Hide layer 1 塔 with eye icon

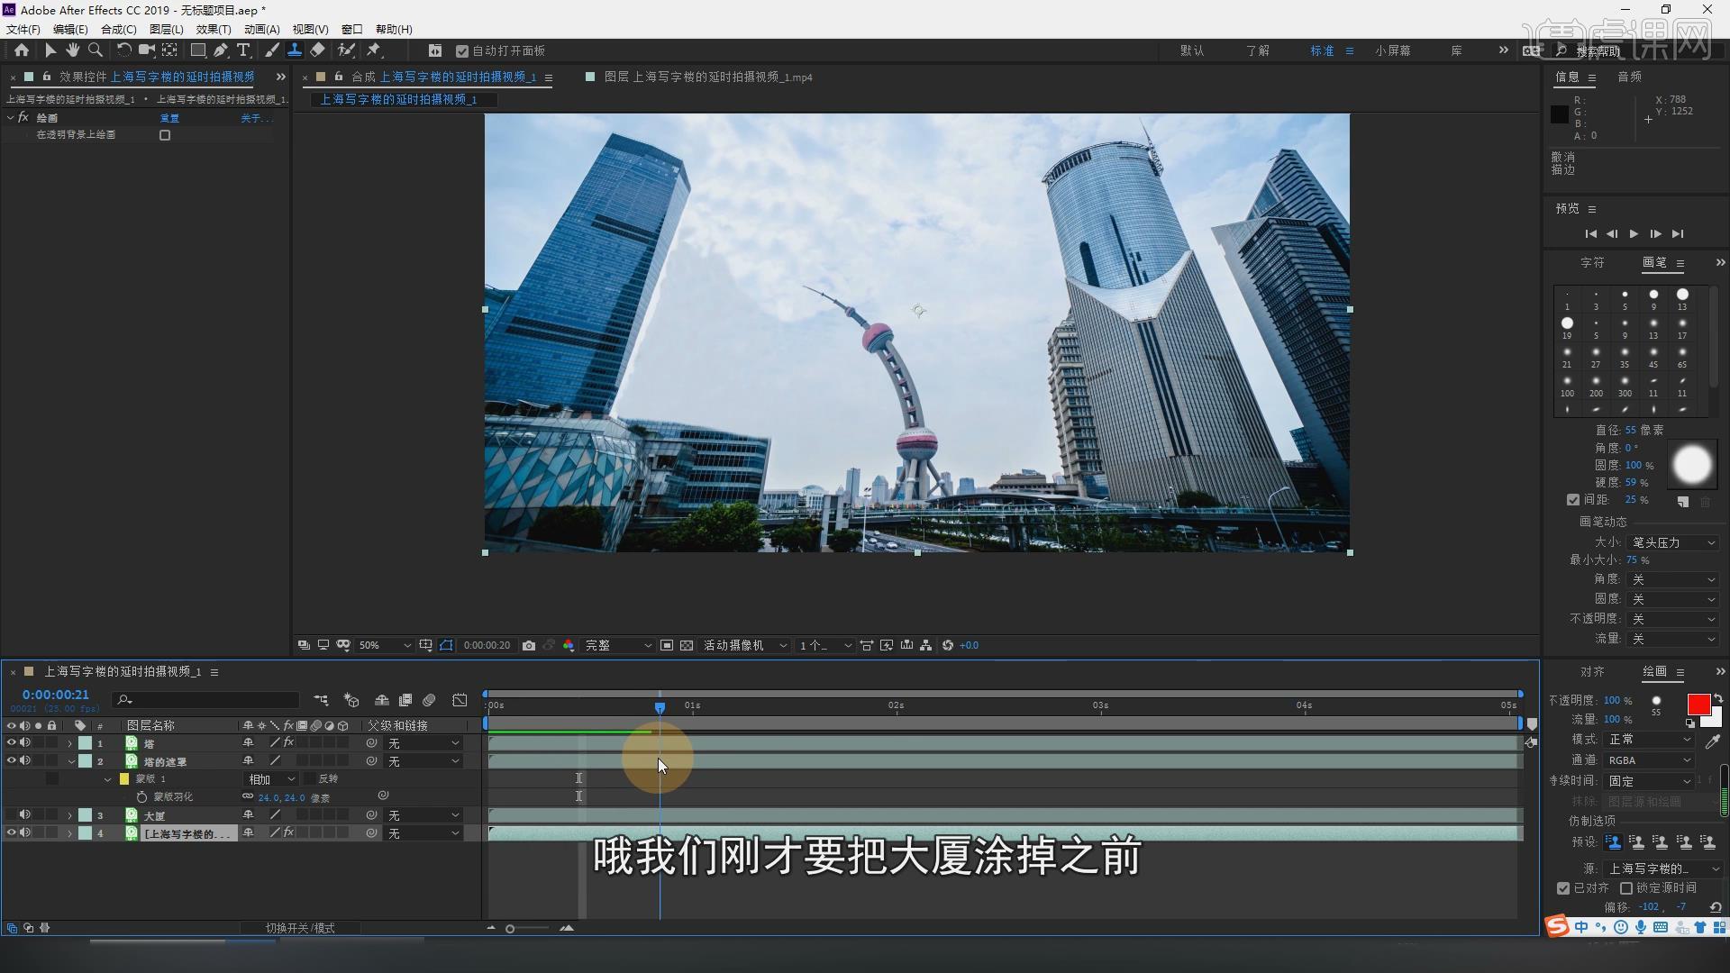12,743
